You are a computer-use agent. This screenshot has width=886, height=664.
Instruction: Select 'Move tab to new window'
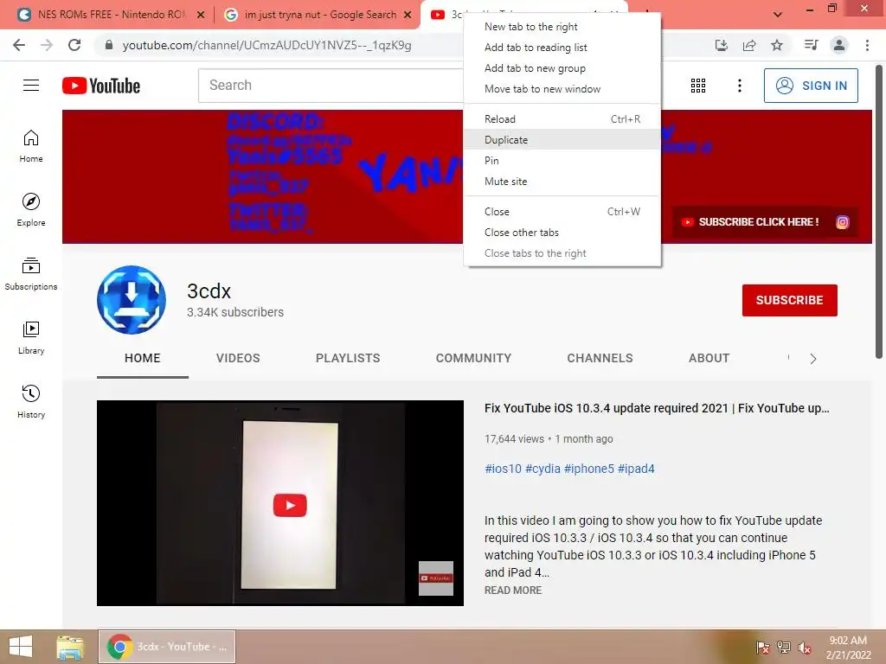[562, 89]
